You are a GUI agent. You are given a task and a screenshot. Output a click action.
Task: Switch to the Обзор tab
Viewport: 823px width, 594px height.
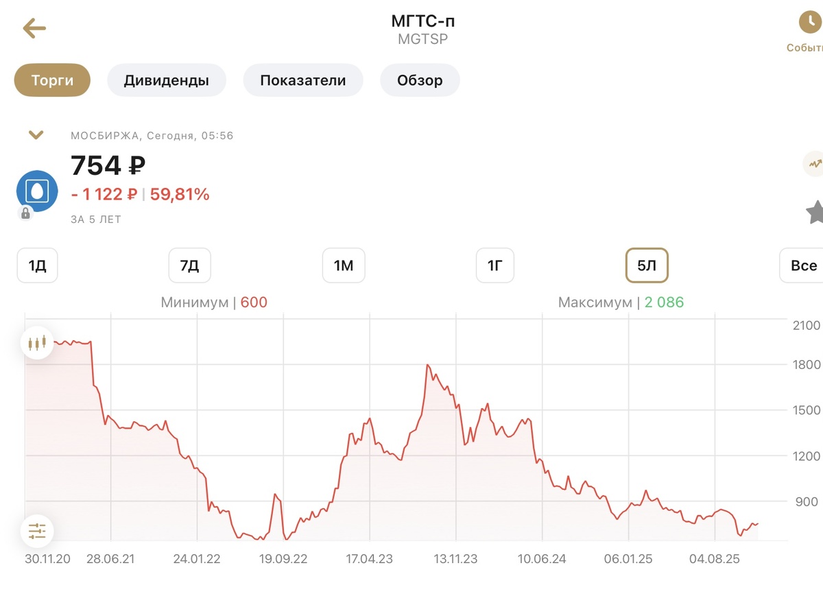420,80
